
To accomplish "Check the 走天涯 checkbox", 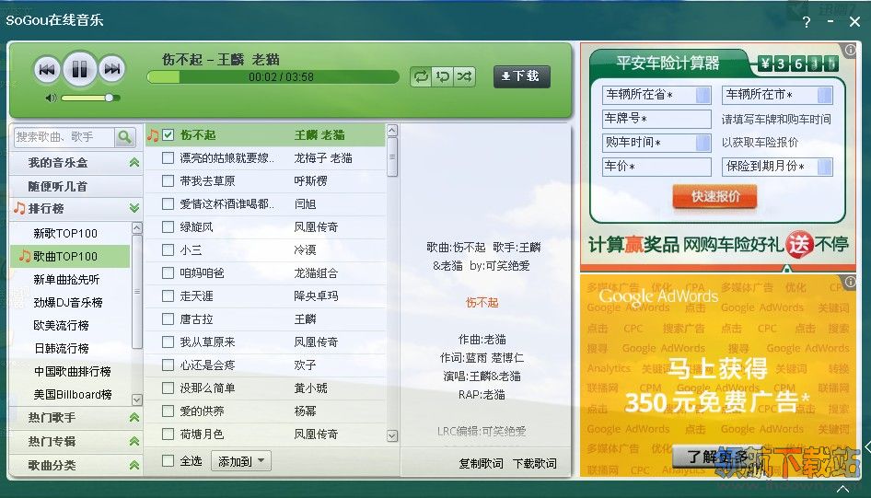I will [168, 295].
